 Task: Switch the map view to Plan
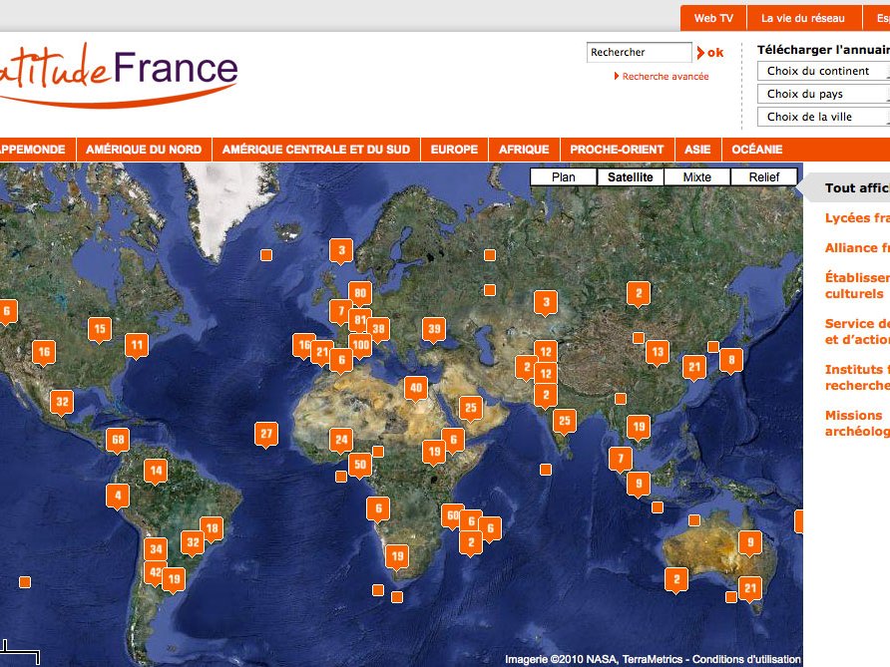coord(563,176)
